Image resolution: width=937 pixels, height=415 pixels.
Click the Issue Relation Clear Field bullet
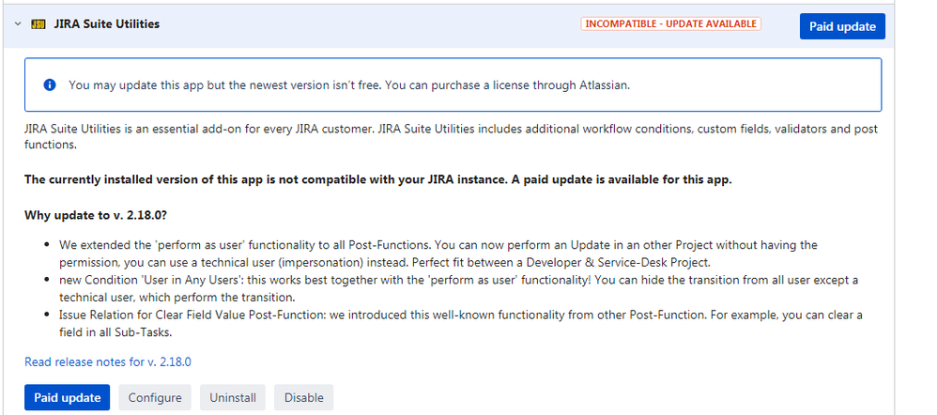(x=461, y=324)
